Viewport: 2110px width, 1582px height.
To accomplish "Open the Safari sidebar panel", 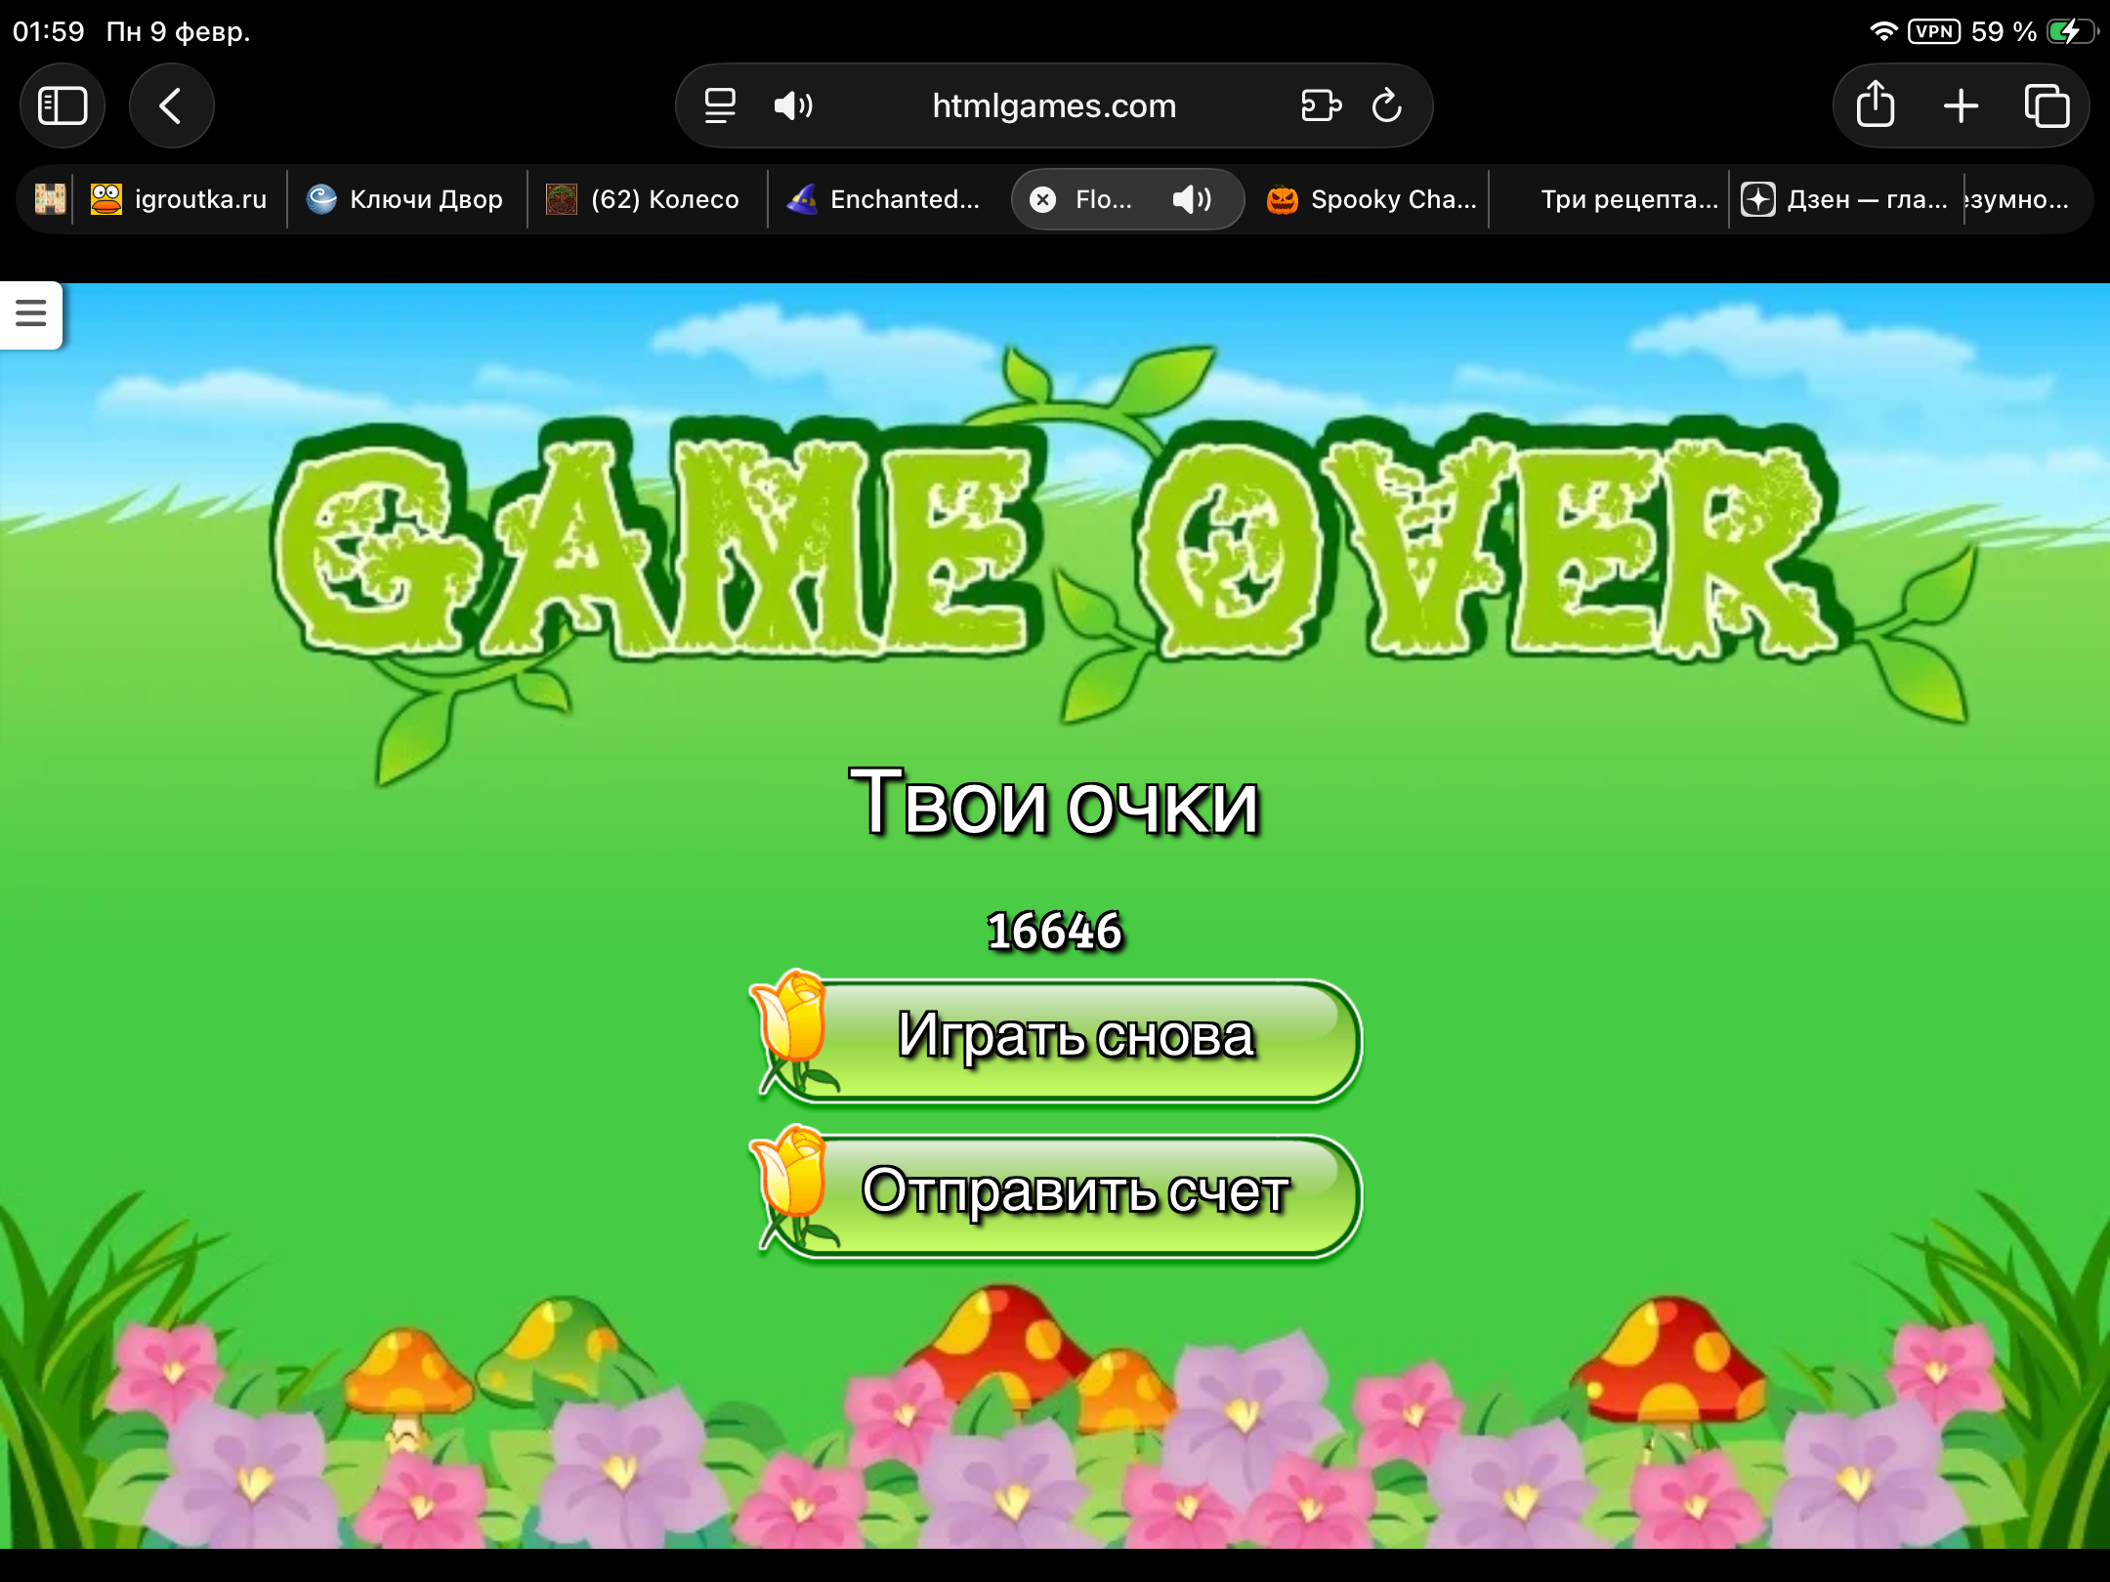I will [63, 105].
